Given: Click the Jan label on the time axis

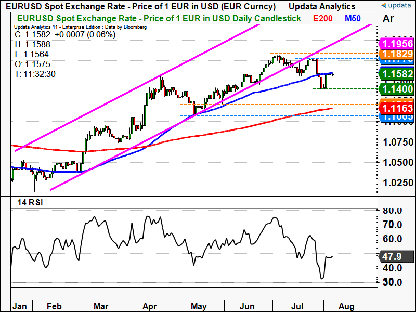Looking at the screenshot, I should click(20, 306).
